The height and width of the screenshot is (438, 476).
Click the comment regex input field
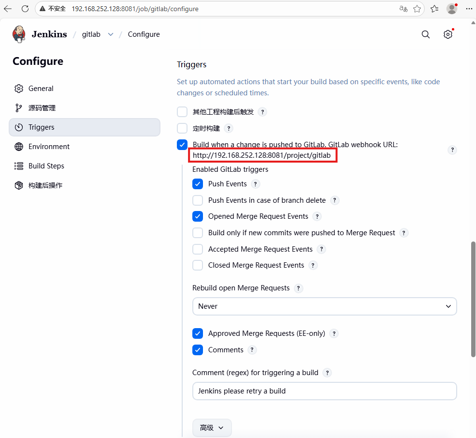coord(324,391)
